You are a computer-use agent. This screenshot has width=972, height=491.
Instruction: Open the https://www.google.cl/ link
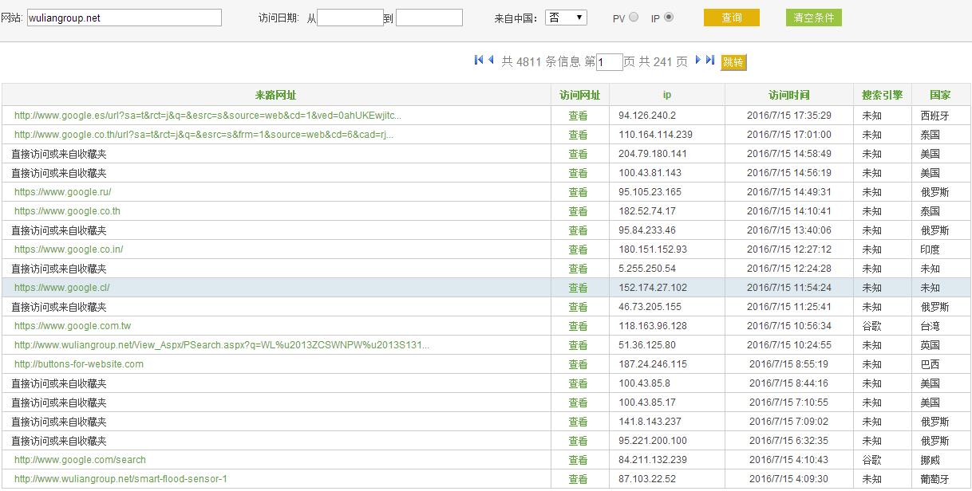click(x=62, y=288)
